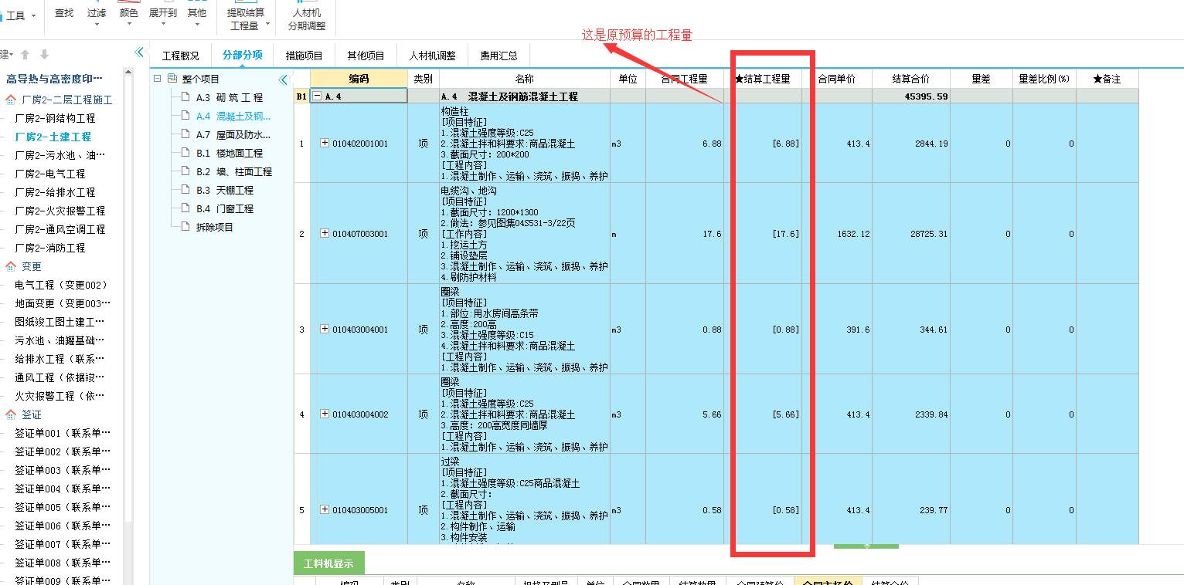Open 厂房2-火灾报警工程 in project list
1184x585 pixels.
point(60,211)
